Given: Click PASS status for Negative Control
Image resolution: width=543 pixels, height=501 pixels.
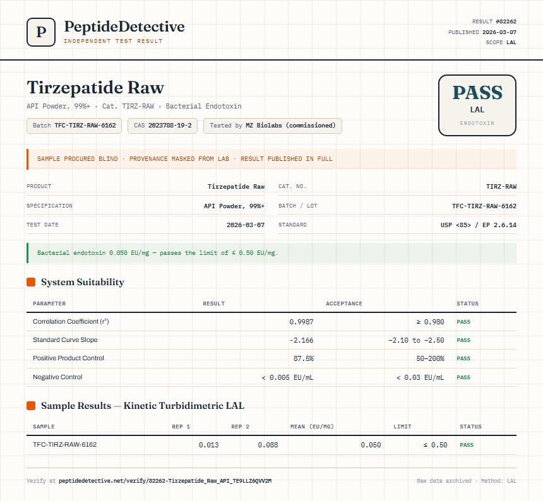Looking at the screenshot, I should (463, 377).
